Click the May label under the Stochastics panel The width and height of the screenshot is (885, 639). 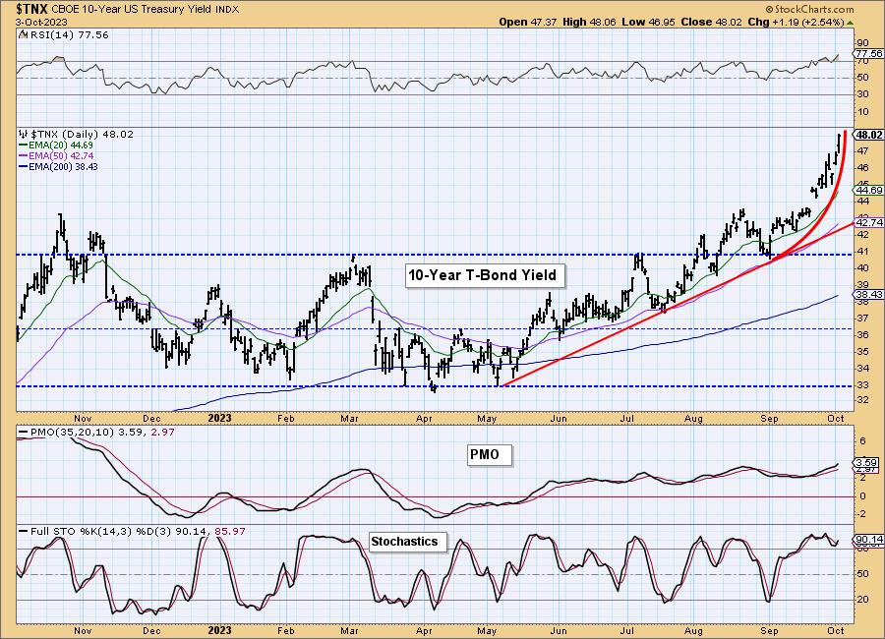[x=487, y=630]
